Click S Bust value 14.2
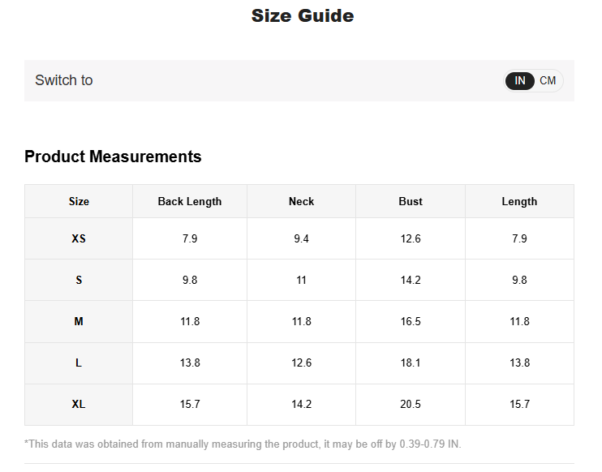Screen dimensions: 602x472 [411, 280]
